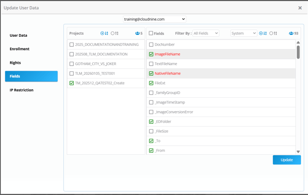This screenshot has width=308, height=195.
Task: Click the ImageFileName field label
Action: pyautogui.click(x=167, y=54)
